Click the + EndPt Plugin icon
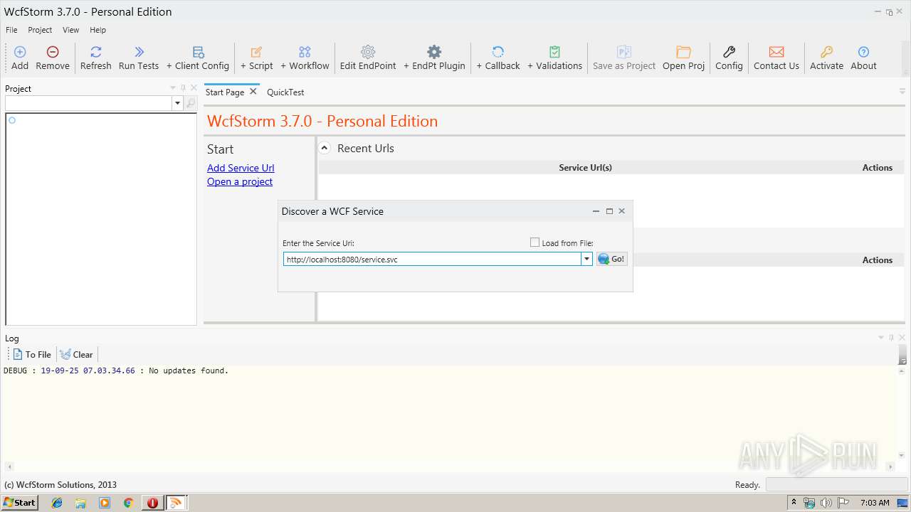 [x=434, y=52]
